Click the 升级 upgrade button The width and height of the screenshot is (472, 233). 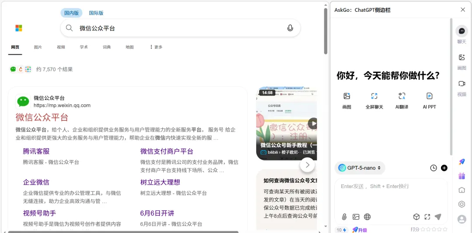pyautogui.click(x=360, y=230)
